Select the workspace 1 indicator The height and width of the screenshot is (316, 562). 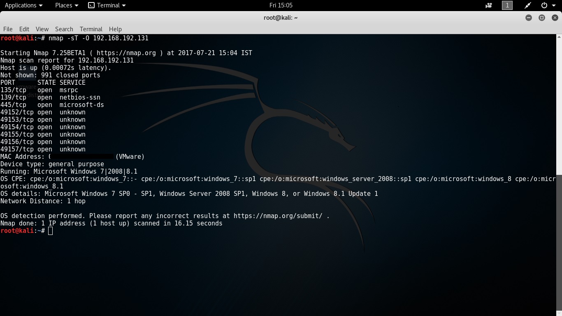[507, 5]
